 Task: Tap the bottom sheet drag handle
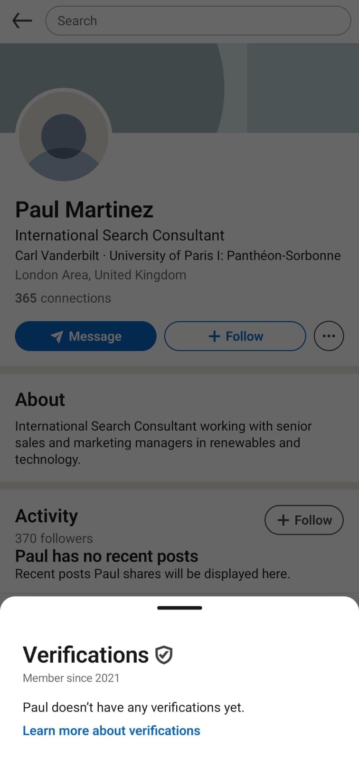[x=179, y=608]
